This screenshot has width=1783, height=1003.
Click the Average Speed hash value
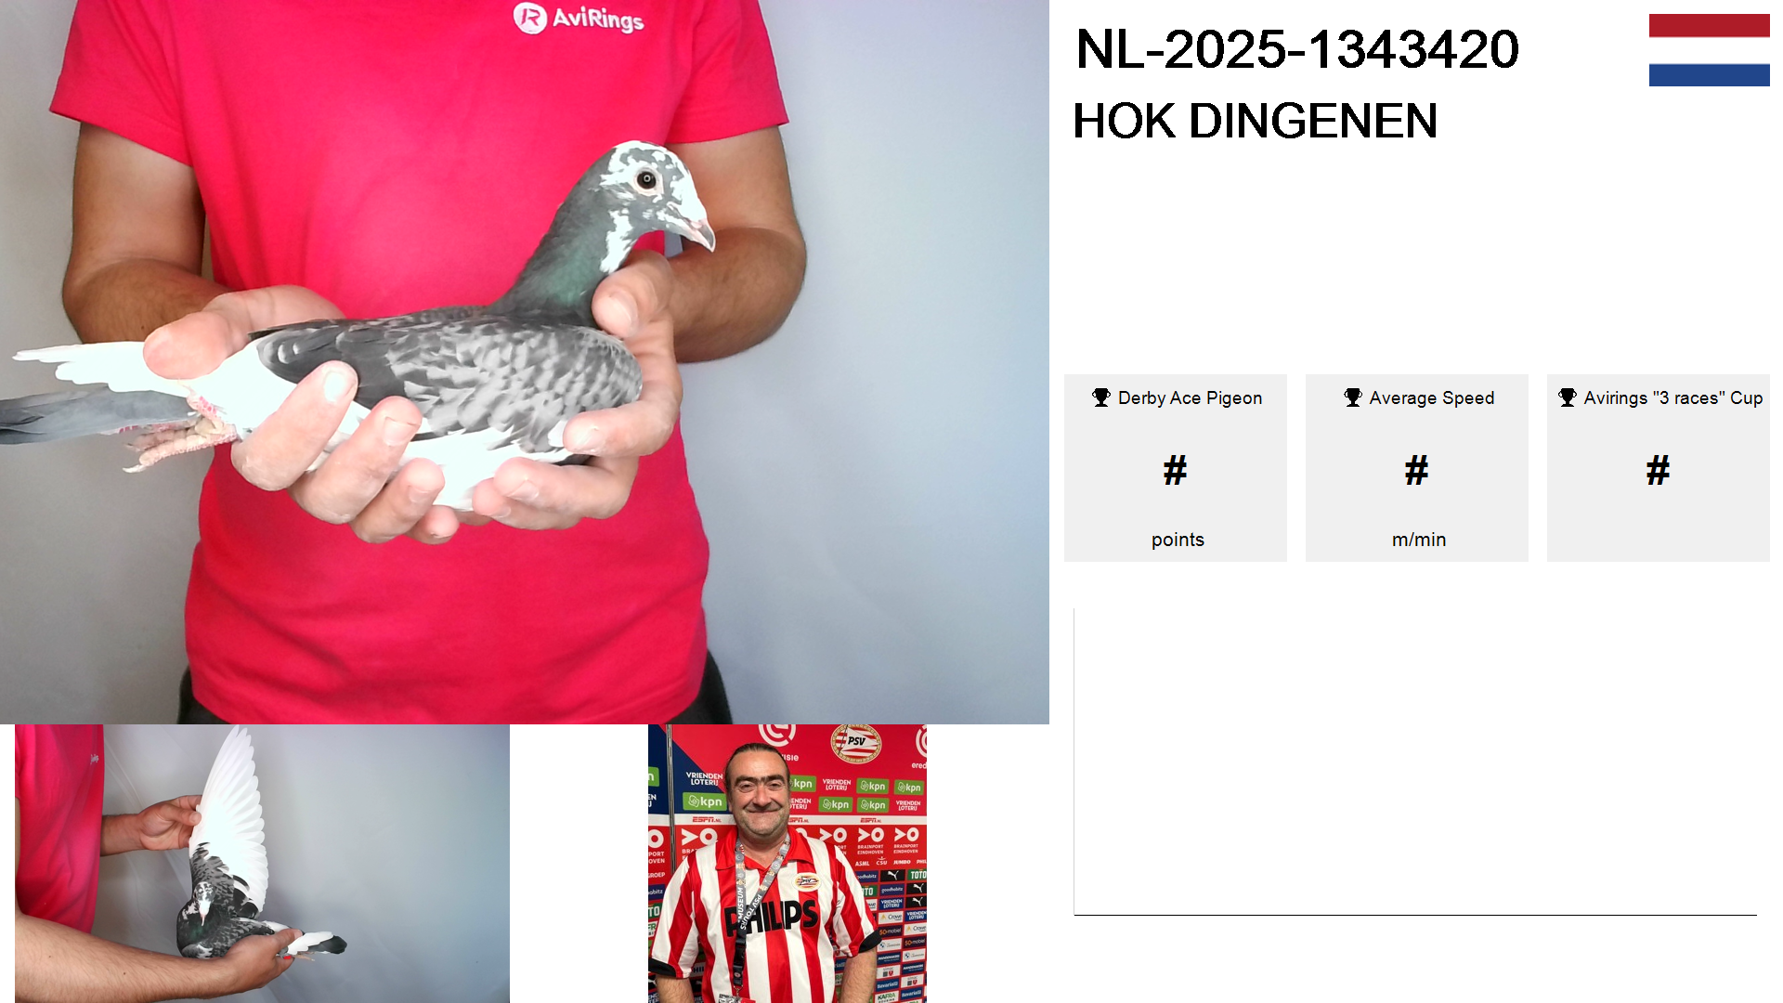tap(1417, 470)
